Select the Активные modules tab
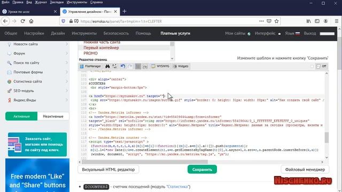Viewport: 342px width, 192px height. point(21,116)
